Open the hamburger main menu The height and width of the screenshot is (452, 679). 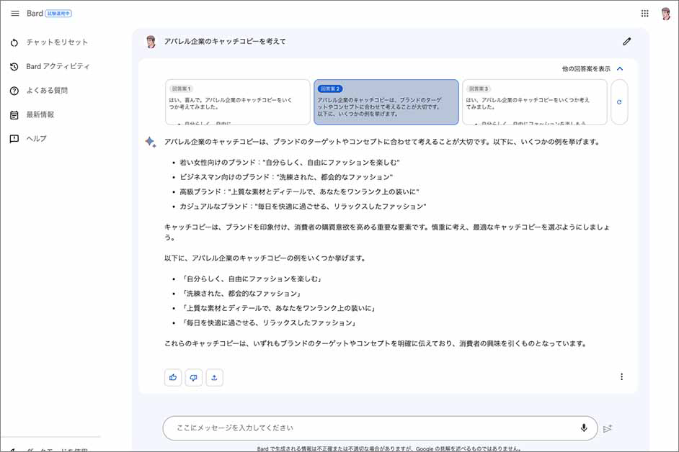14,14
